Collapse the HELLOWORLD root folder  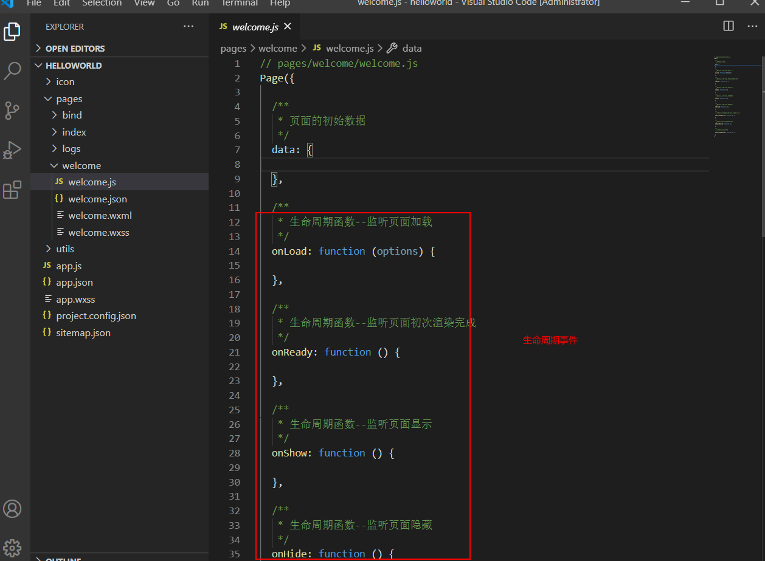click(119, 65)
